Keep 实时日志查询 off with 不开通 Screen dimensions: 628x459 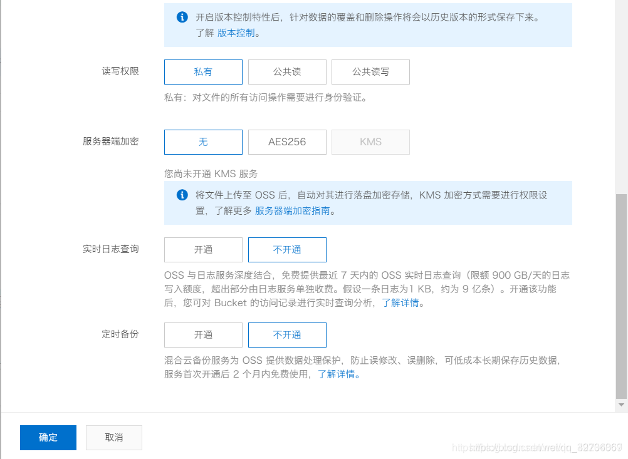click(x=287, y=250)
